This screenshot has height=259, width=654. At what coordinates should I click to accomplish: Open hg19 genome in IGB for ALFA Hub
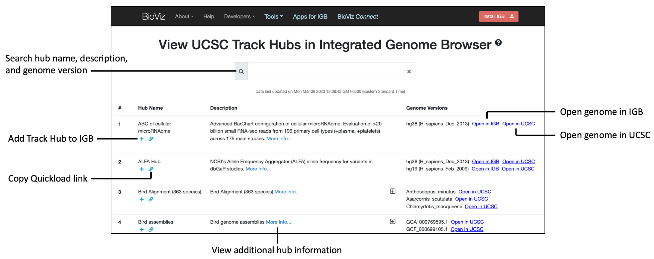tap(485, 169)
